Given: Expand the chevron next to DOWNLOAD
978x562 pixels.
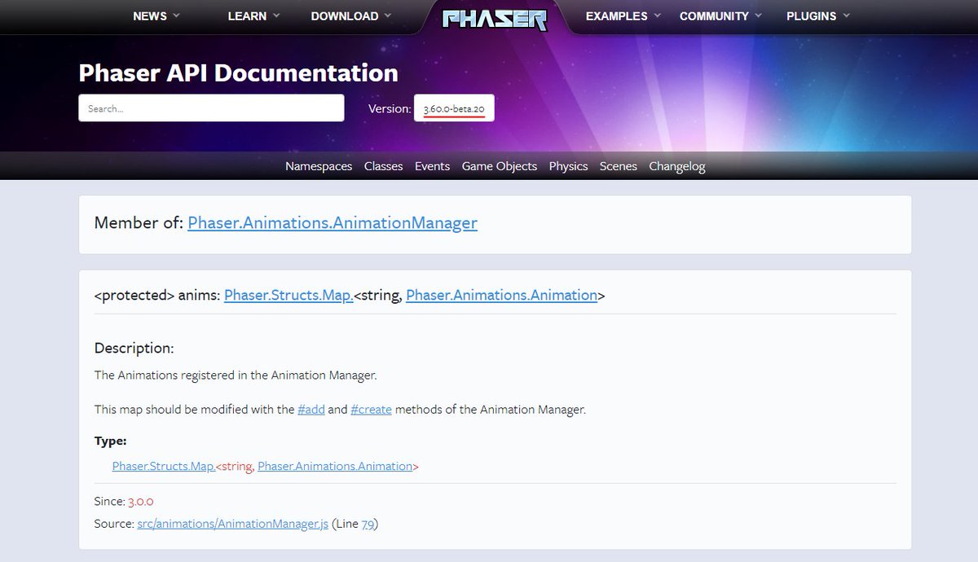Looking at the screenshot, I should pyautogui.click(x=387, y=15).
